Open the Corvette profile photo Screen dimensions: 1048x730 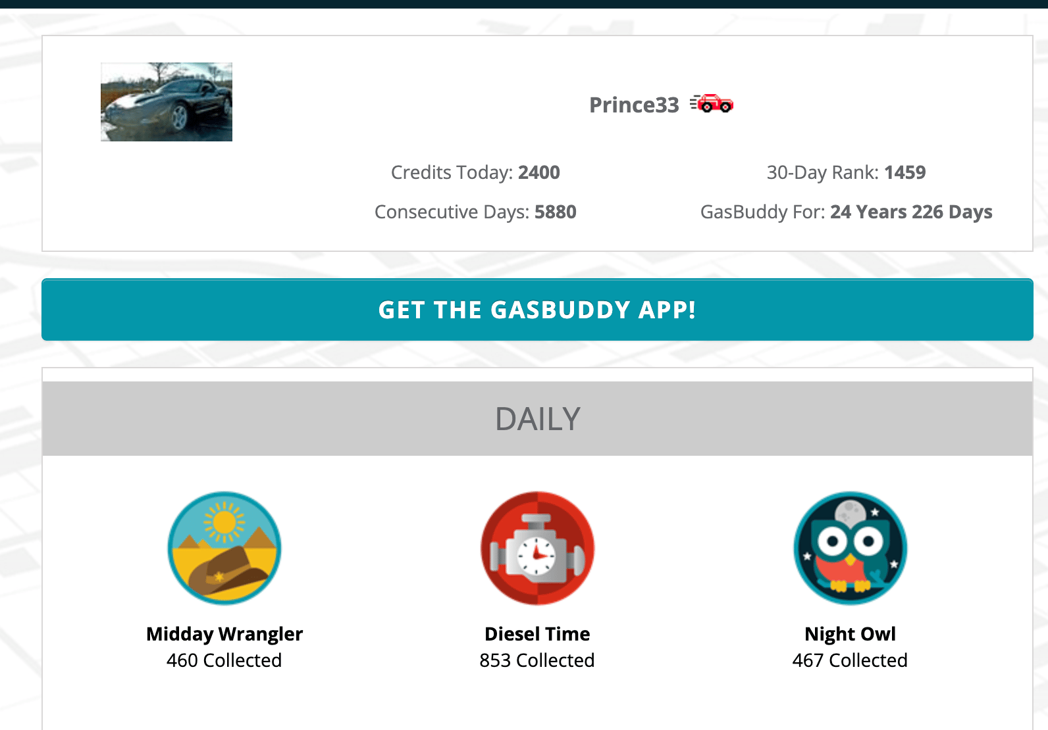point(167,102)
